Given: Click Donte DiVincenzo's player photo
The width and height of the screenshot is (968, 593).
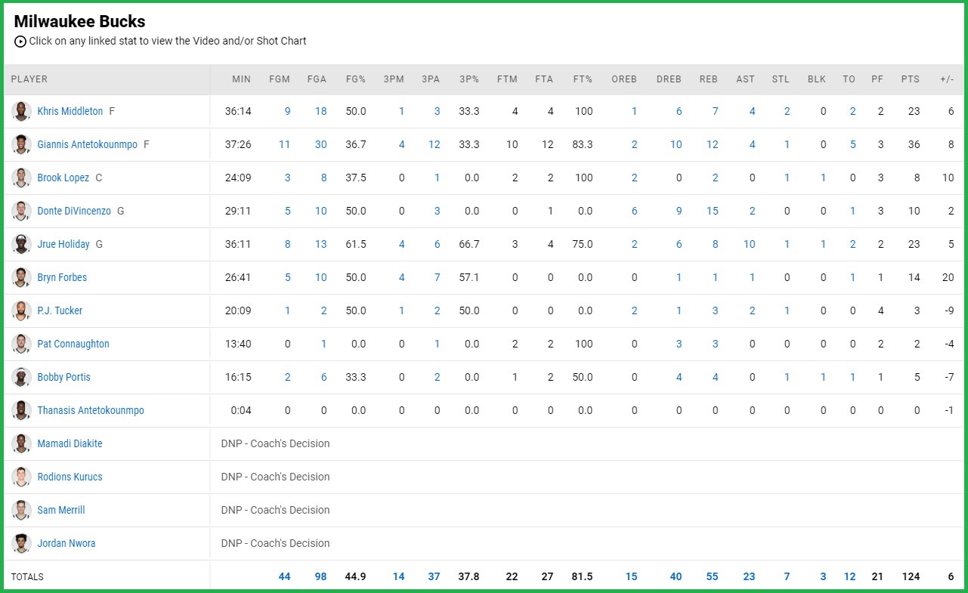Looking at the screenshot, I should coord(21,211).
